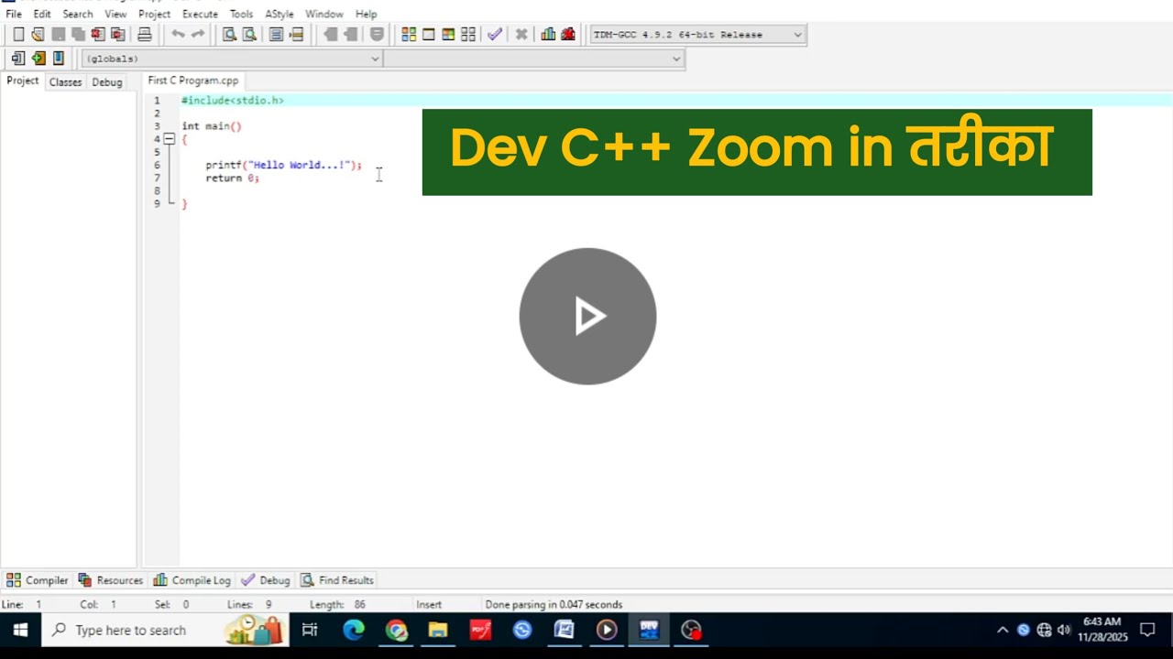The height and width of the screenshot is (659, 1173).
Task: Open the Search menu
Action: tap(78, 14)
